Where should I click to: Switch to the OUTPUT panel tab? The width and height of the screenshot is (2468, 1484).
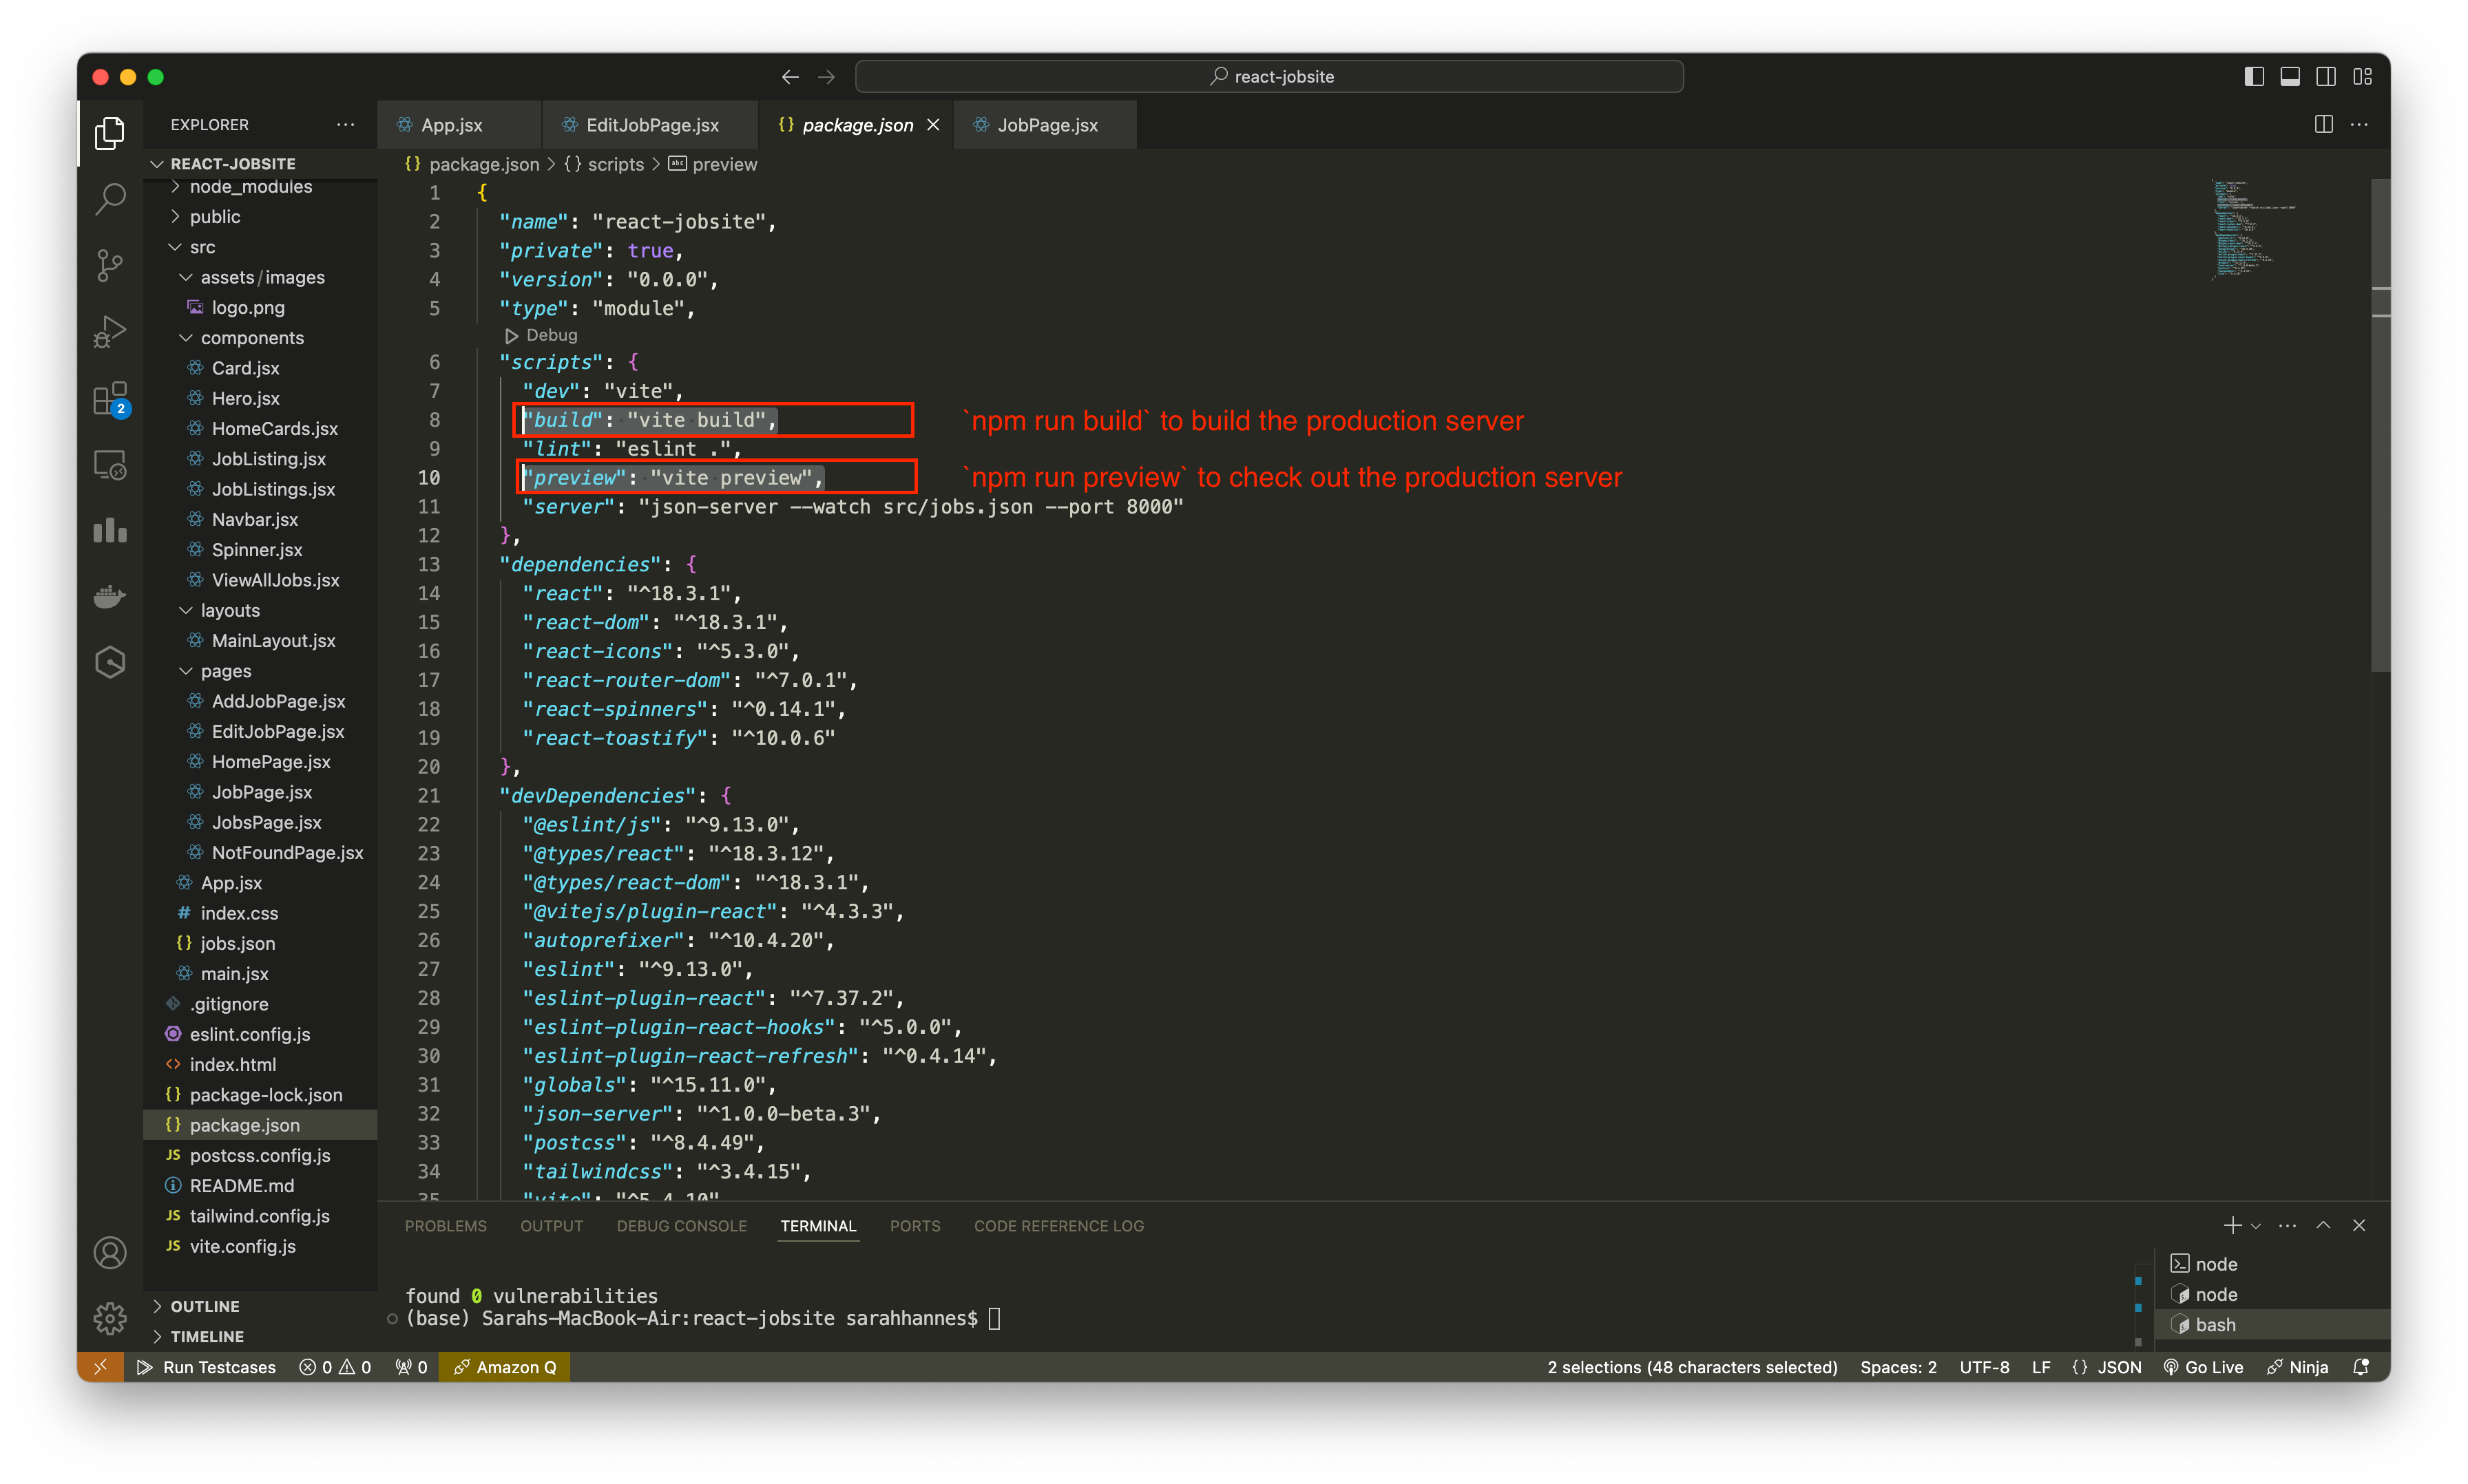click(551, 1226)
